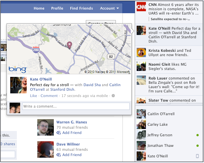
Task: Click the add friend icon beside Dave Willner
Action: 58,155
